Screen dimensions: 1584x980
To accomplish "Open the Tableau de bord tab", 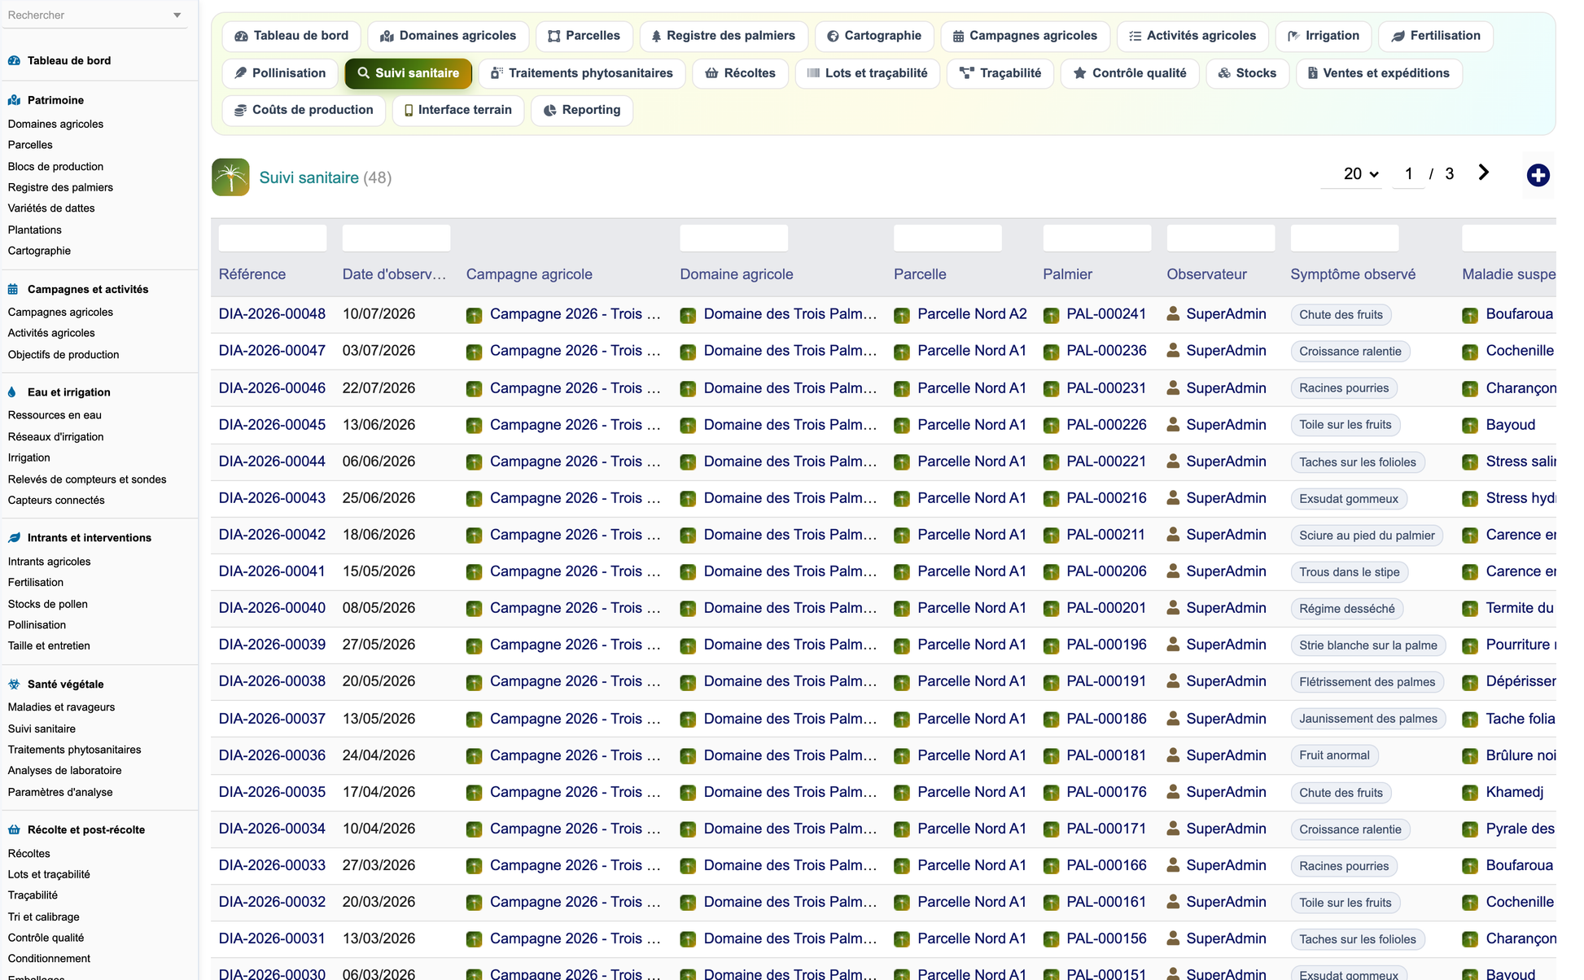I will pyautogui.click(x=291, y=36).
